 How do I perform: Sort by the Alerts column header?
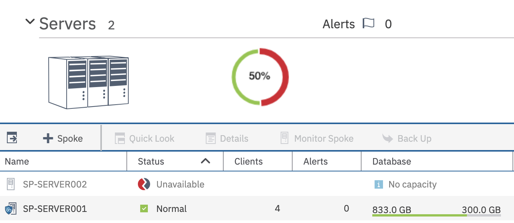click(327, 162)
